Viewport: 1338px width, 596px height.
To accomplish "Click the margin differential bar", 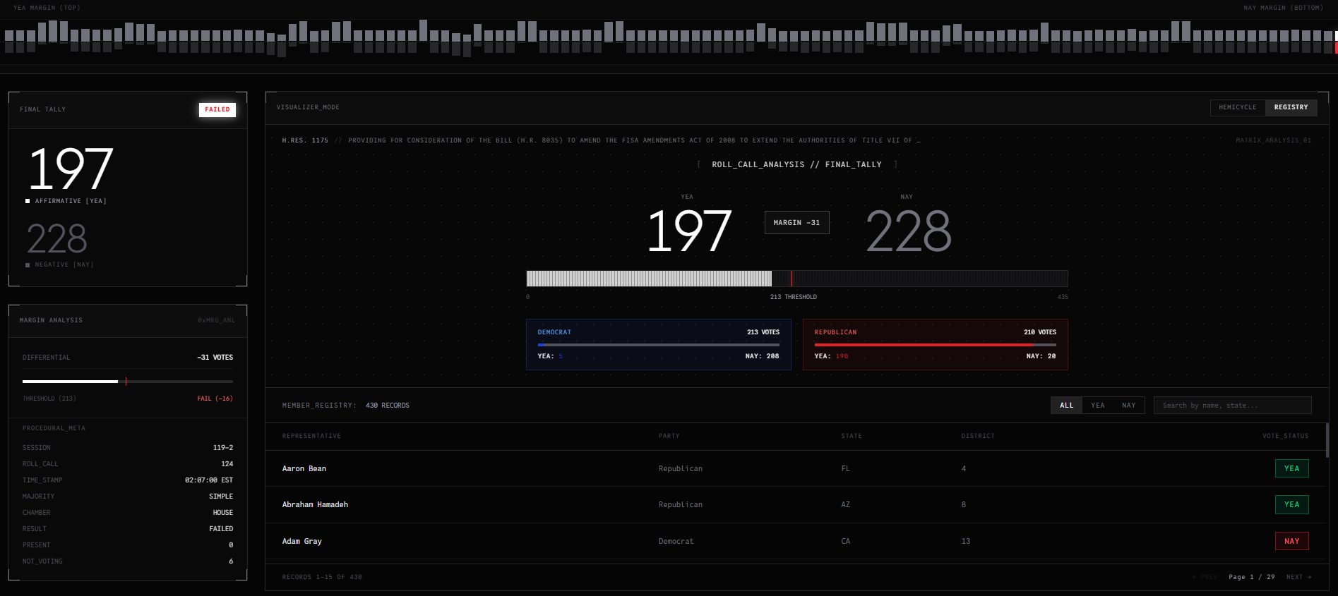I will point(127,382).
